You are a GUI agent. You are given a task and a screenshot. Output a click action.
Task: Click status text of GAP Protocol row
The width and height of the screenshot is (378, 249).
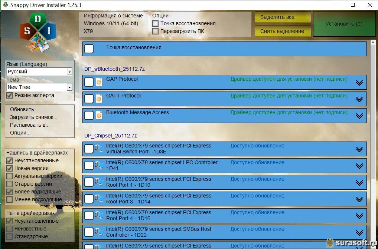point(289,79)
